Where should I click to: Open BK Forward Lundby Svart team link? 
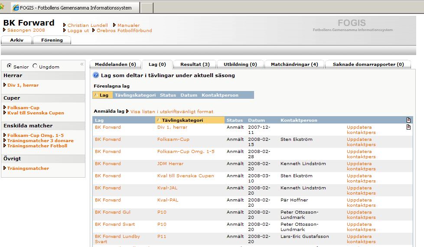117,239
